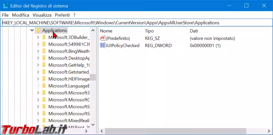Image resolution: width=273 pixels, height=135 pixels.
Task: Select the Microsoft.LanguageE key
Action: pos(69,86)
